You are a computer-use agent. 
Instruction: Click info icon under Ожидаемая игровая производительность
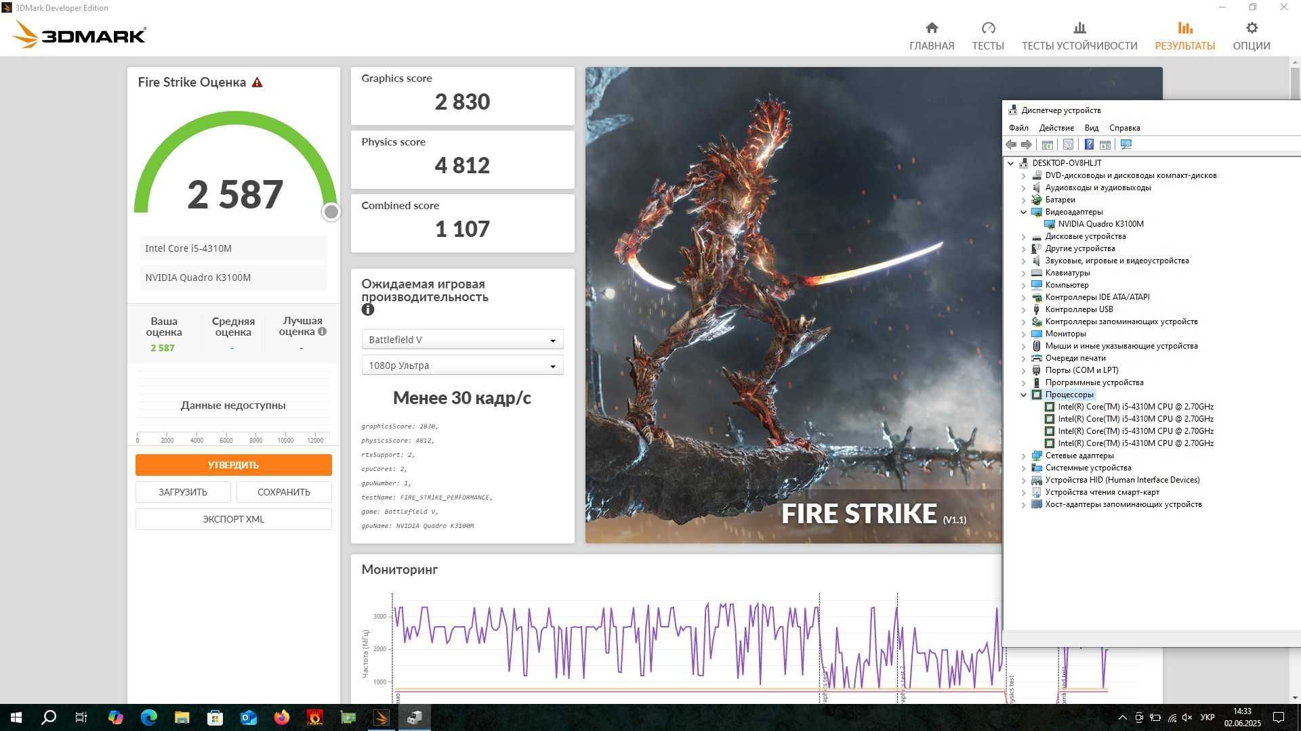pos(368,309)
